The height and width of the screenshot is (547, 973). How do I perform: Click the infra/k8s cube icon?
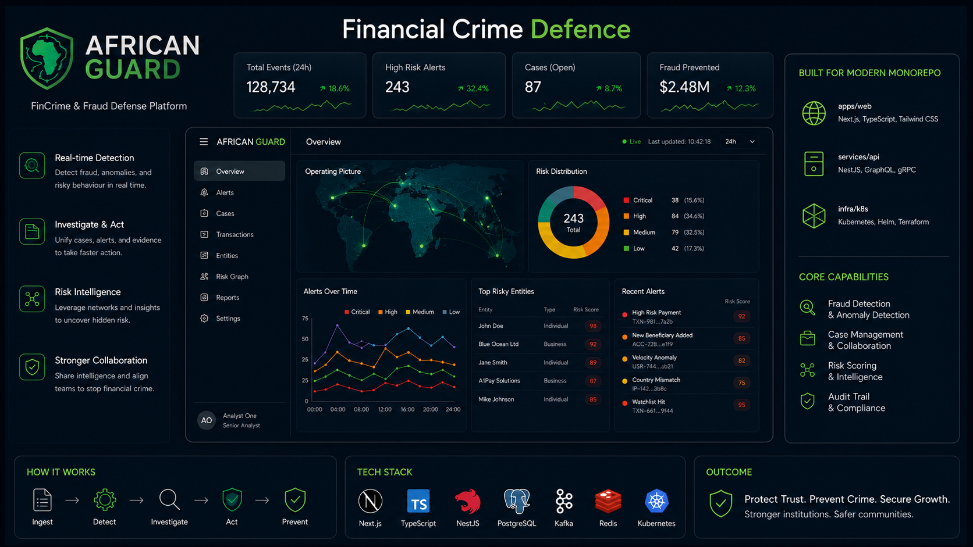point(814,216)
